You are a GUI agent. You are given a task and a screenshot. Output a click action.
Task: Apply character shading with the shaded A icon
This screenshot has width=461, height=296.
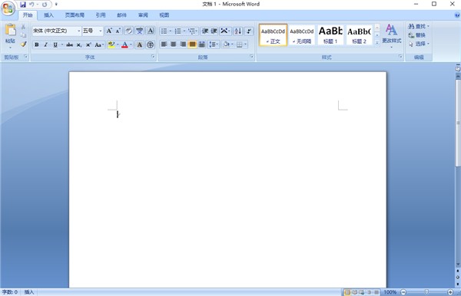pyautogui.click(x=139, y=44)
